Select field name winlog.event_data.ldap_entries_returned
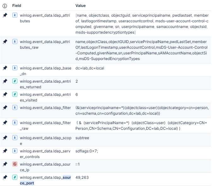 [45, 84]
